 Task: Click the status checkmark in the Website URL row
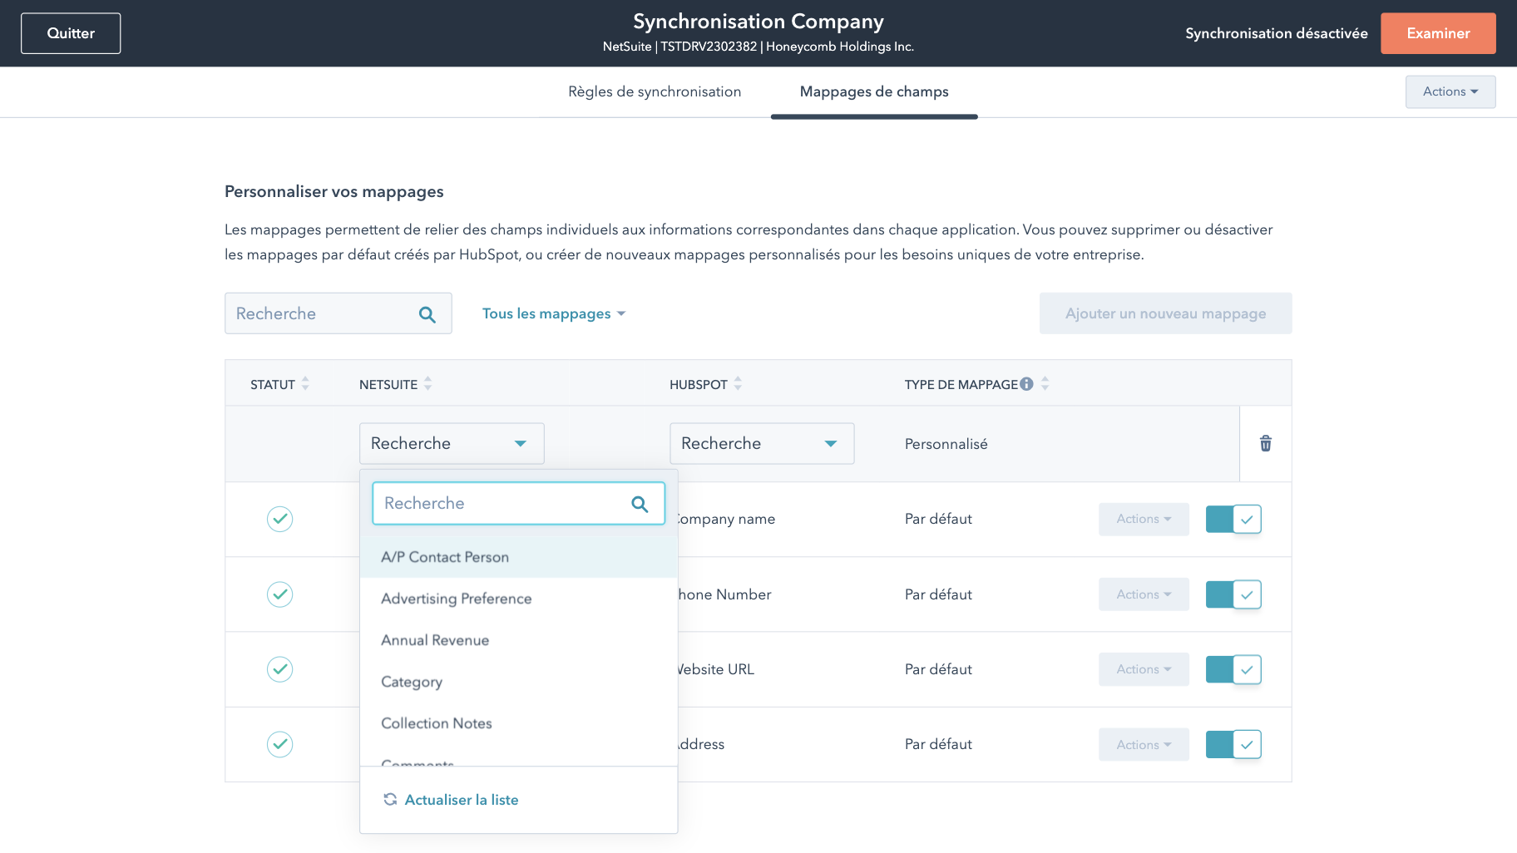(279, 669)
